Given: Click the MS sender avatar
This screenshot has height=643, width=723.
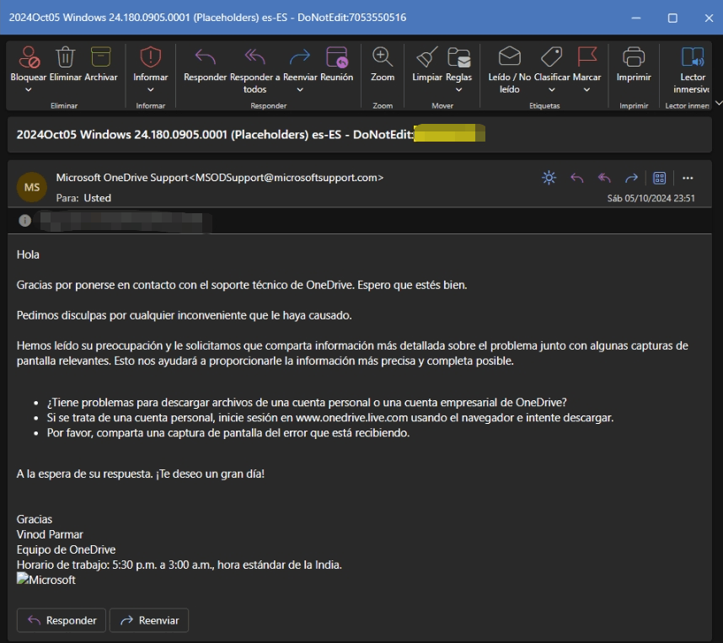Looking at the screenshot, I should click(32, 187).
